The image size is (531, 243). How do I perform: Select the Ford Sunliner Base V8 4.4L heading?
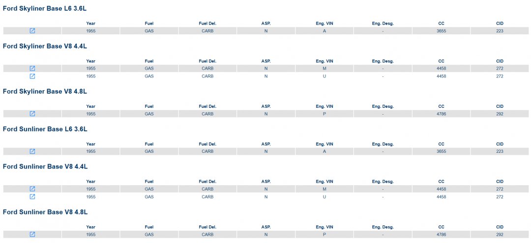click(x=45, y=167)
